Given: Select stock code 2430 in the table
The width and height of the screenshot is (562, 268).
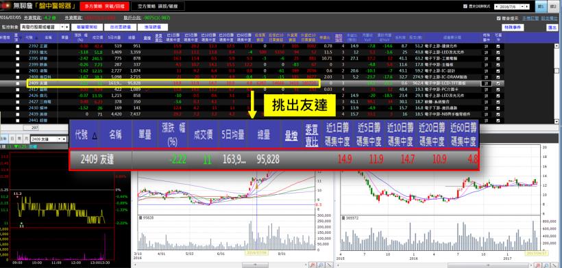Looking at the screenshot, I should click(x=33, y=108).
